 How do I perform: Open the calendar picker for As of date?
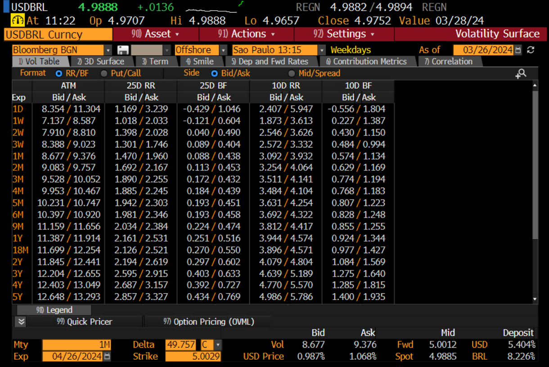point(518,50)
